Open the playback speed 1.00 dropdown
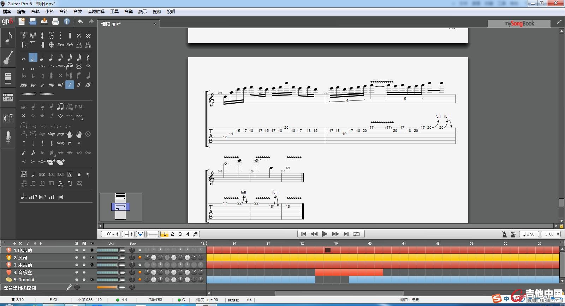Screen dimensions: 565x306 551,234
